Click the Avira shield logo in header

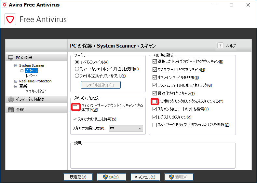tap(10, 19)
